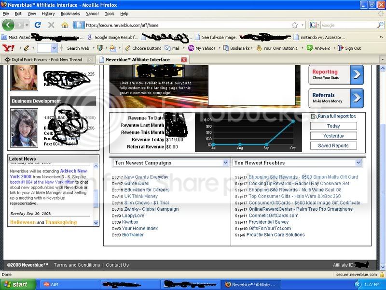Screen dimensions: 386x290
Task: Click the Windows start button
Action: [x=17, y=284]
